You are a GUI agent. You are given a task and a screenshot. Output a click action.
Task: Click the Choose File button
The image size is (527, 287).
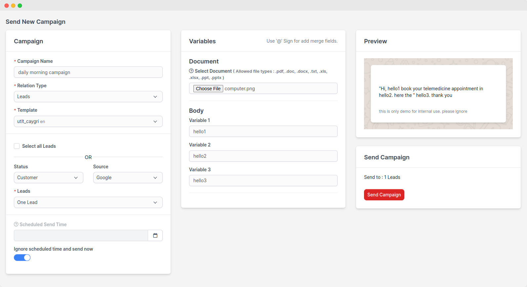[x=208, y=89]
